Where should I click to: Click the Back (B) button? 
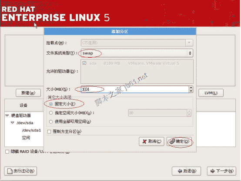point(186,171)
